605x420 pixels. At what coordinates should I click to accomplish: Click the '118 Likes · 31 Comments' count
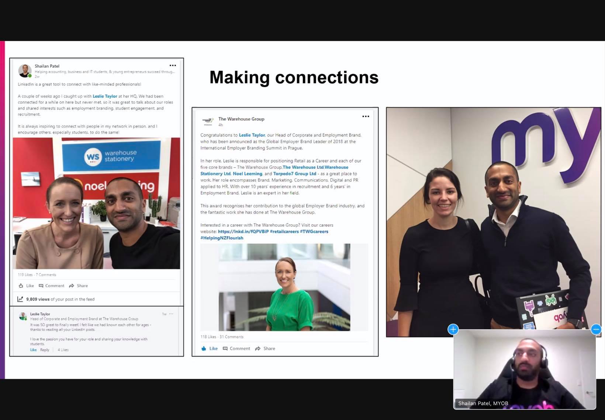[x=222, y=337]
